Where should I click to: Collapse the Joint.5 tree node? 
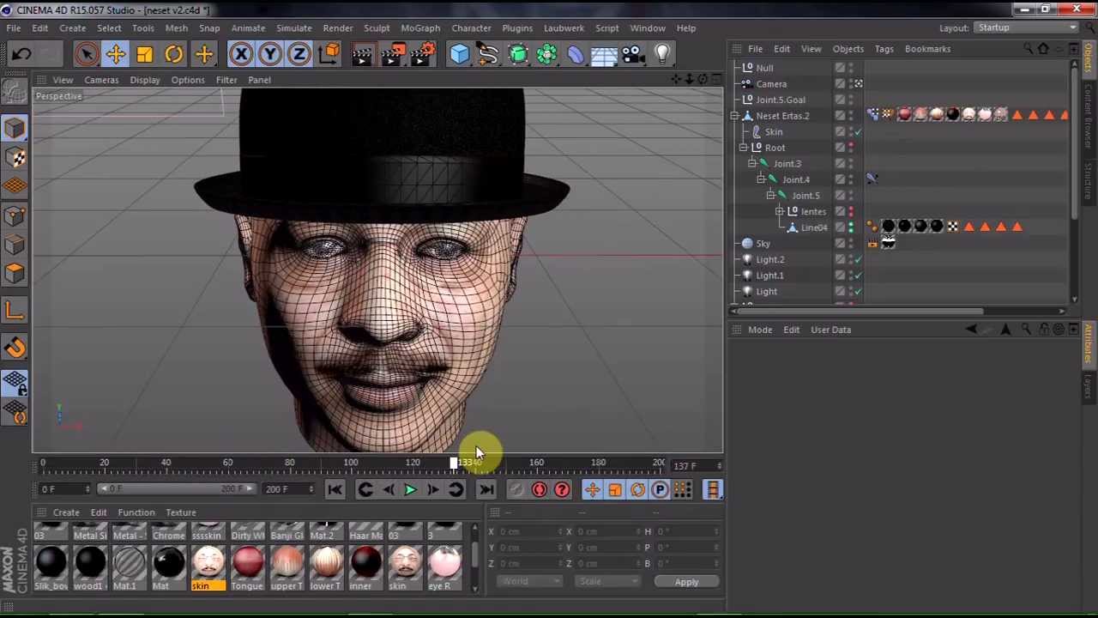tap(770, 196)
